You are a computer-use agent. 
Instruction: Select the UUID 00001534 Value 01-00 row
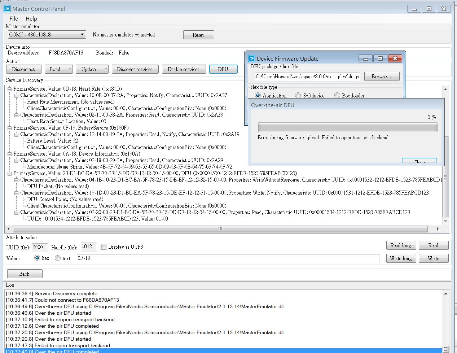pos(97,219)
